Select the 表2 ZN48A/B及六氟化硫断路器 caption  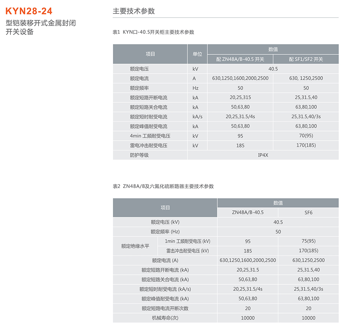pos(163,186)
